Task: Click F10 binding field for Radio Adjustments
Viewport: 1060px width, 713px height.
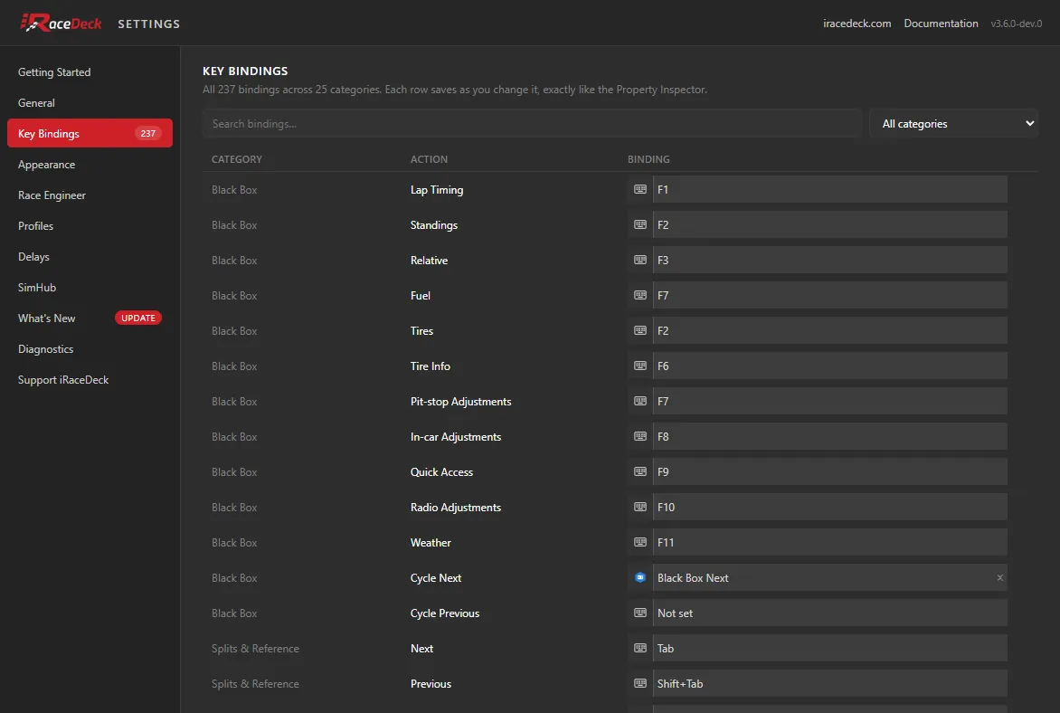Action: 829,507
